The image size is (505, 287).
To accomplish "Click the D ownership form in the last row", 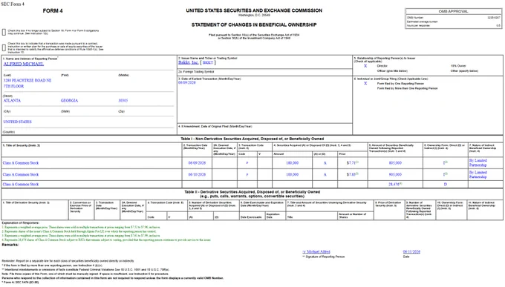I will pos(446,185).
